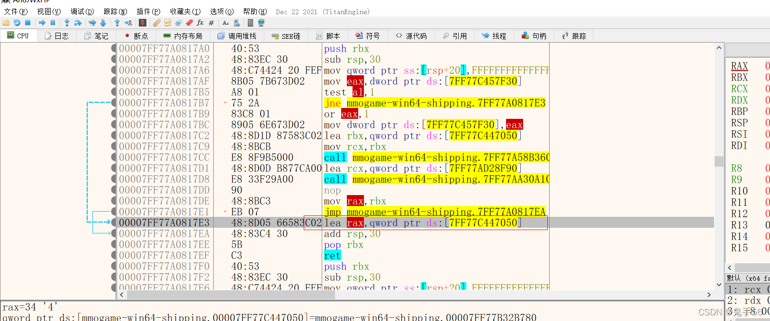Toggle breakpoint bullet at 00007FF77A0817CC
770x321 pixels.
coord(114,157)
